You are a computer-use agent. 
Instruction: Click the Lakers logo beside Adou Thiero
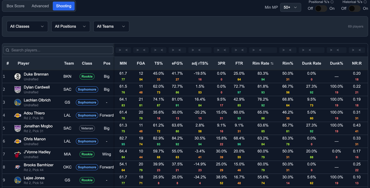coord(18,115)
